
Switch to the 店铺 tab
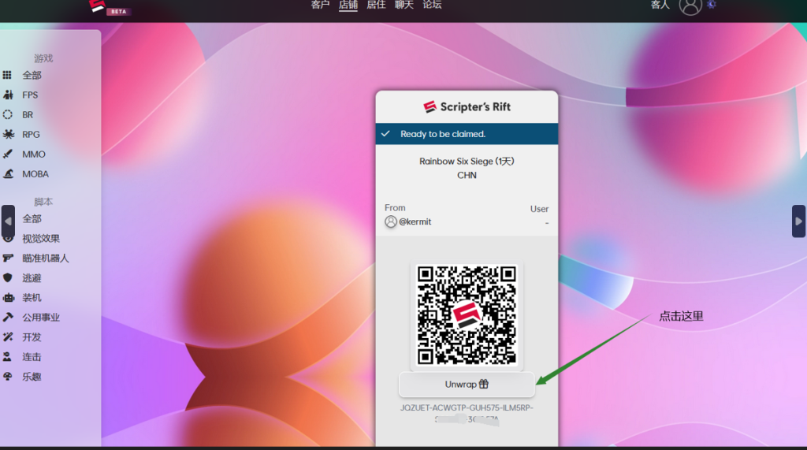[348, 5]
